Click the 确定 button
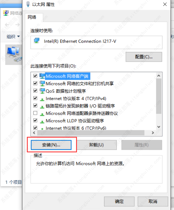This screenshot has height=210, width=174. pyautogui.click(x=119, y=201)
